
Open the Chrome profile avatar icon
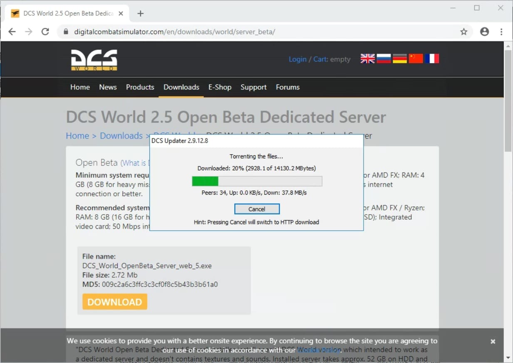coord(484,32)
